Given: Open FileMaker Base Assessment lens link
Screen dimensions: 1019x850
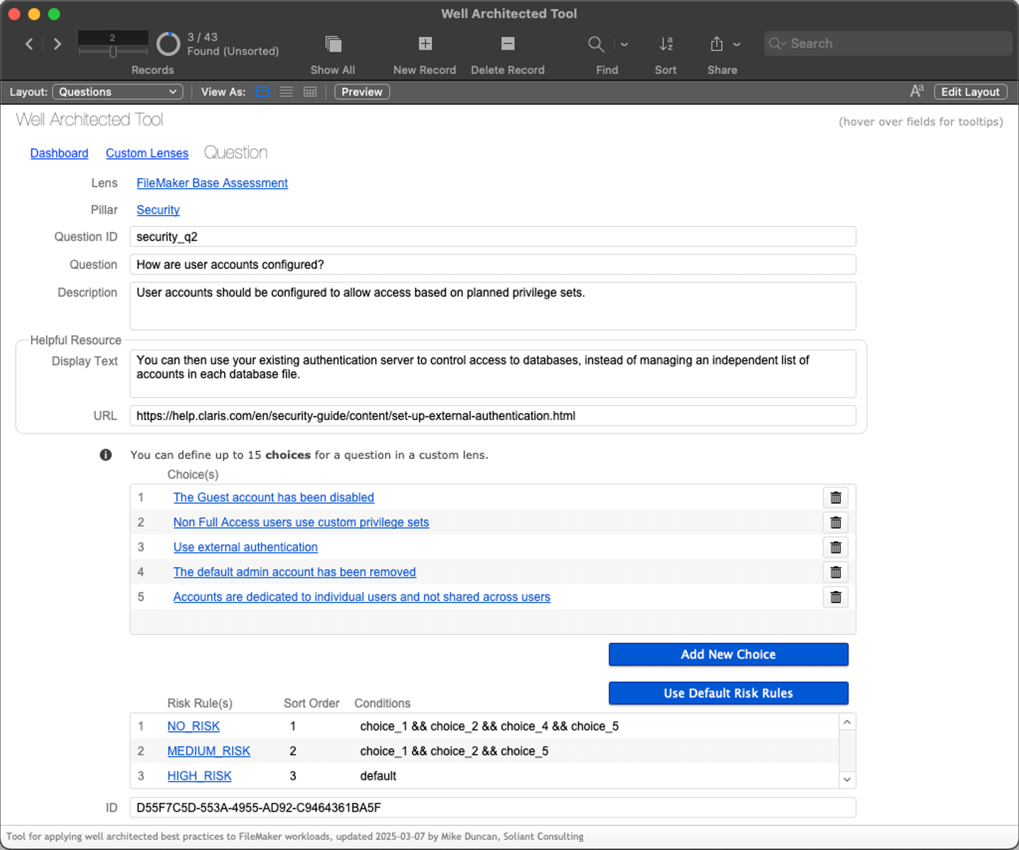Looking at the screenshot, I should coord(212,183).
